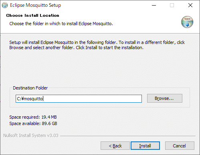Focus the Destination Folder path field
The height and width of the screenshot is (155, 200).
click(79, 99)
